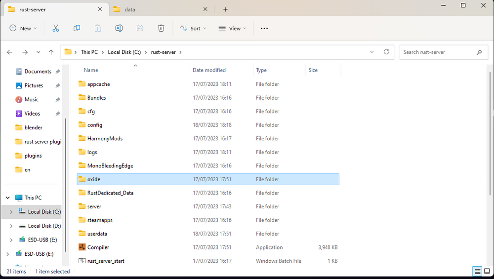Open See more options ellipsis menu
494x279 pixels.
(264, 28)
